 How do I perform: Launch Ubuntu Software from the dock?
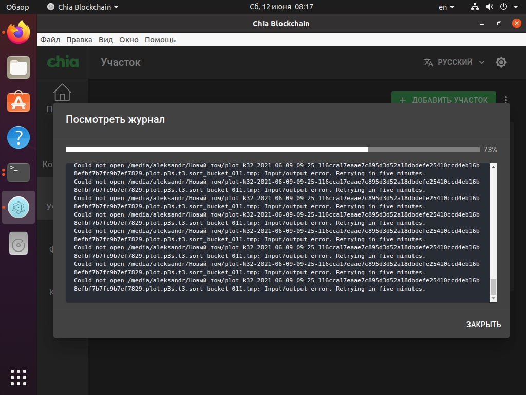pyautogui.click(x=18, y=101)
